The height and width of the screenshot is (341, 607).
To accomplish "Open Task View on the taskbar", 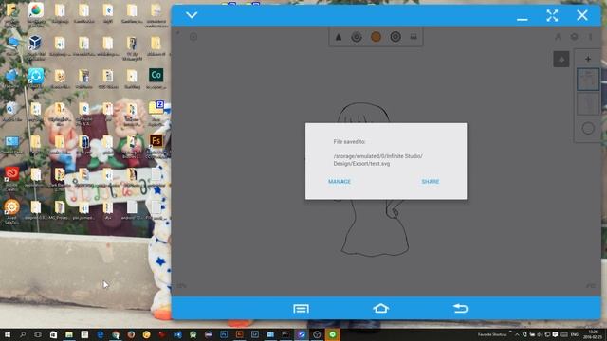I will pos(38,334).
